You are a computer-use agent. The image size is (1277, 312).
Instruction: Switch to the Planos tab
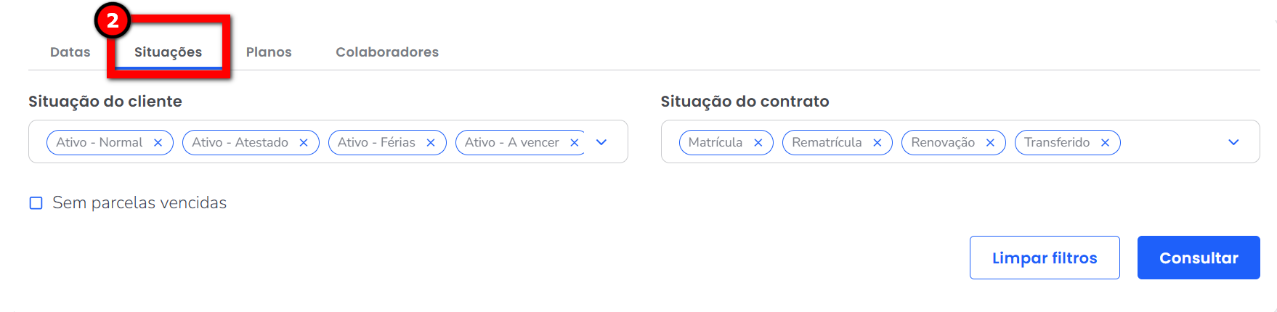[269, 52]
